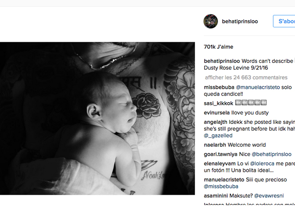The width and height of the screenshot is (295, 210).
Task: Open the @loleroca mention link
Action: click(262, 164)
